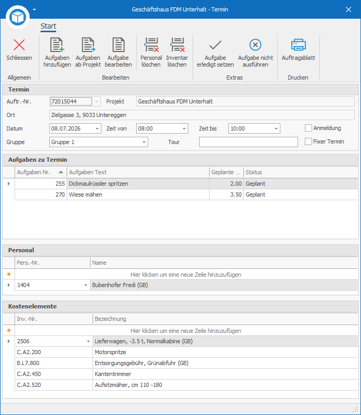Click the window resize grip corner
Viewport: 361px width, 415px height.
355,409
